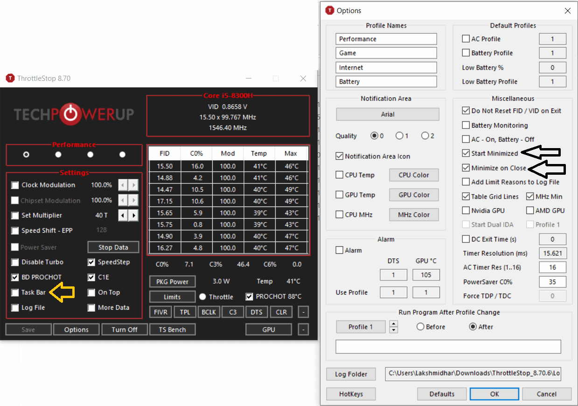The width and height of the screenshot is (578, 406).
Task: Open the TPL power limits window
Action: [x=185, y=312]
